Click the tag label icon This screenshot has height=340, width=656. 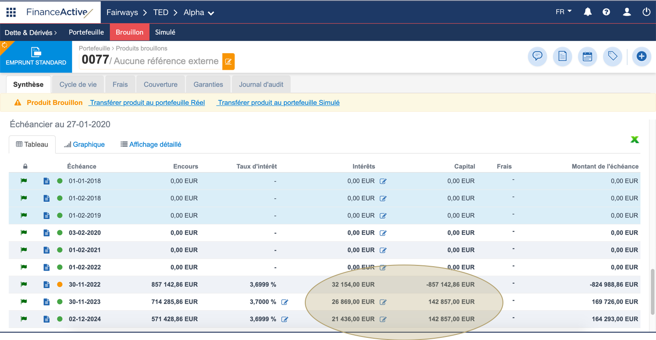click(x=612, y=56)
